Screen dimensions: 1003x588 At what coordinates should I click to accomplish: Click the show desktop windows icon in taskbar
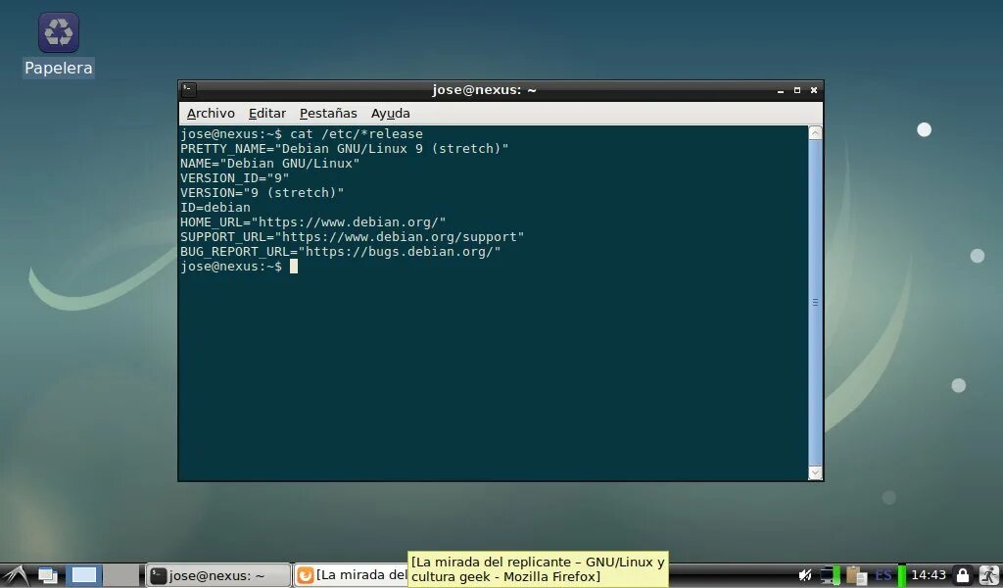click(x=48, y=575)
